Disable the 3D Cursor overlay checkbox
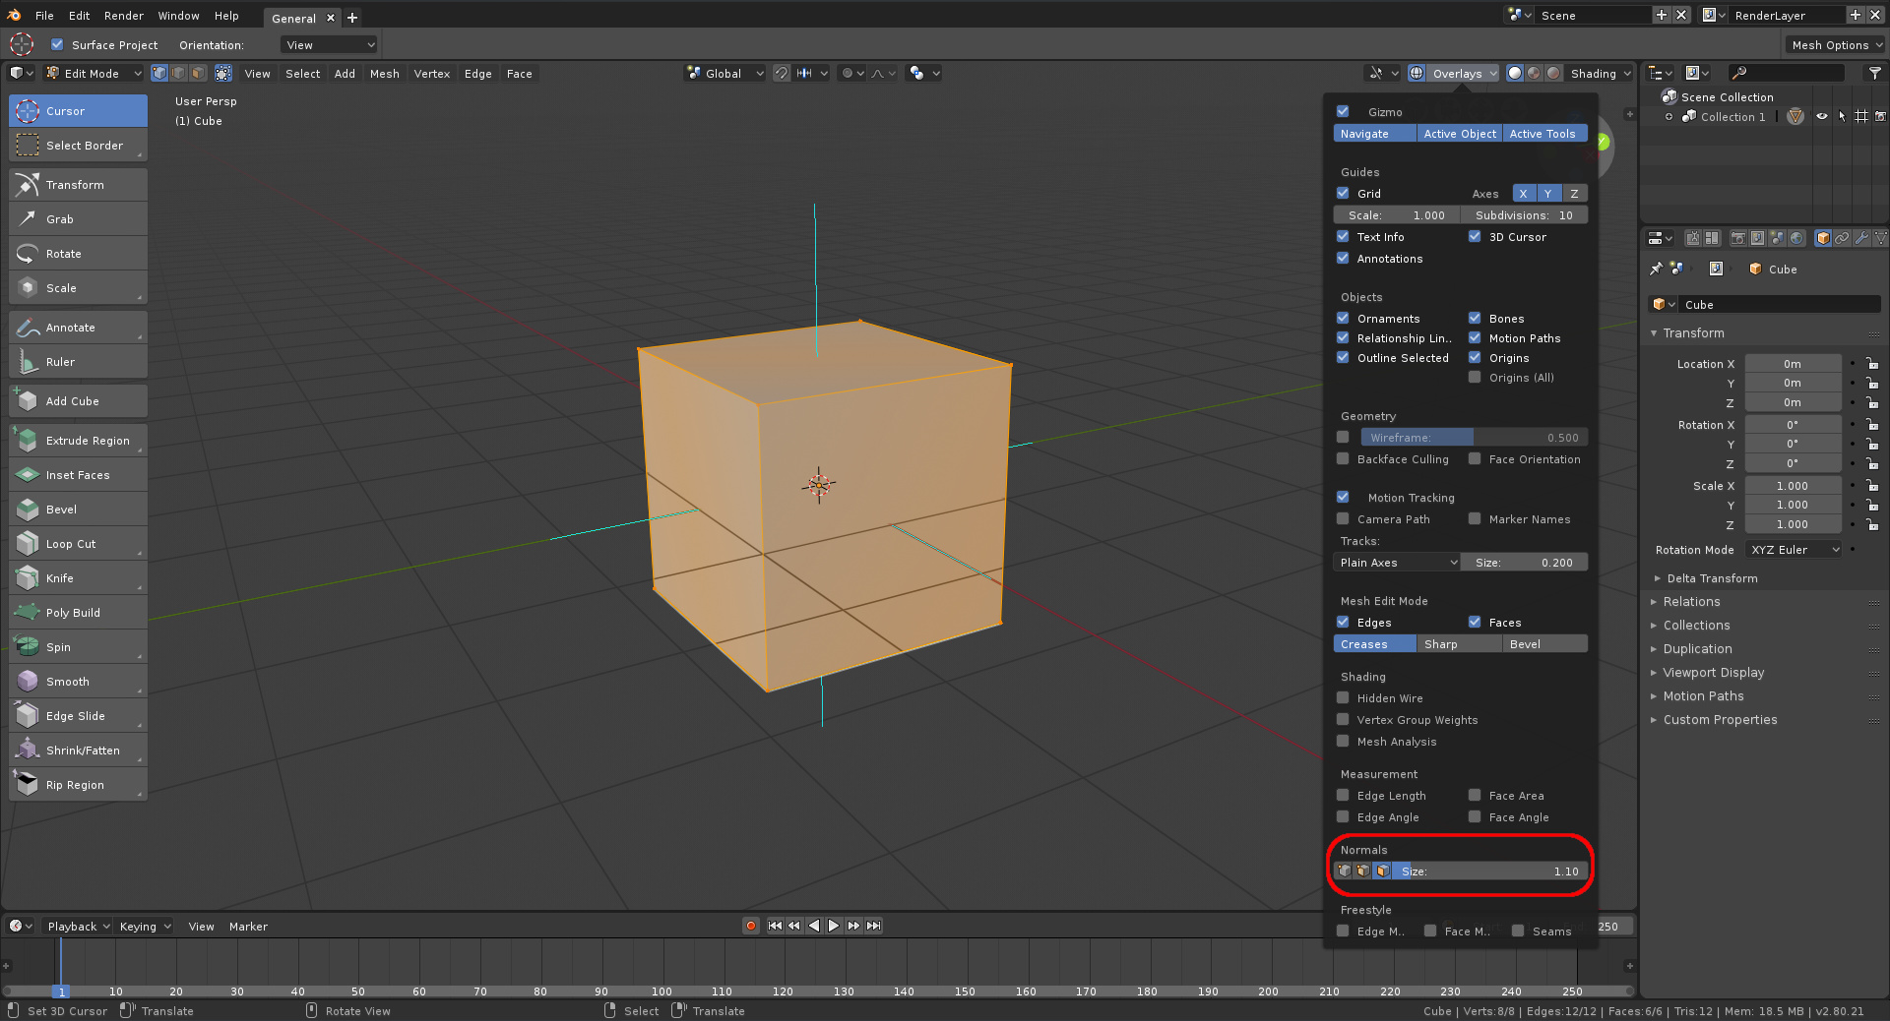The width and height of the screenshot is (1890, 1021). pyautogui.click(x=1475, y=237)
